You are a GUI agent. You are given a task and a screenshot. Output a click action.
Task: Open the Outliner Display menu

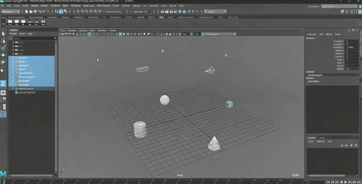pos(13,34)
